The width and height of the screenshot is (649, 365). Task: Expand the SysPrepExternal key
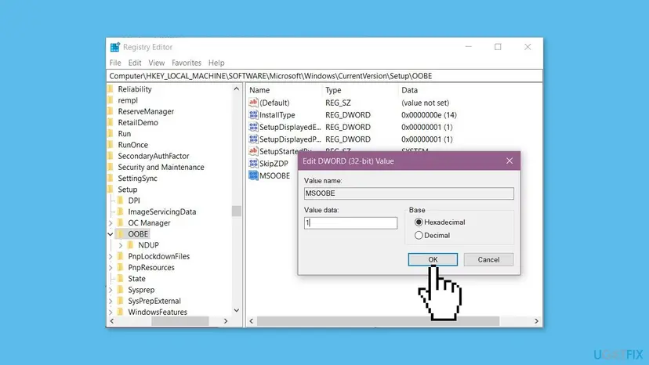click(111, 302)
